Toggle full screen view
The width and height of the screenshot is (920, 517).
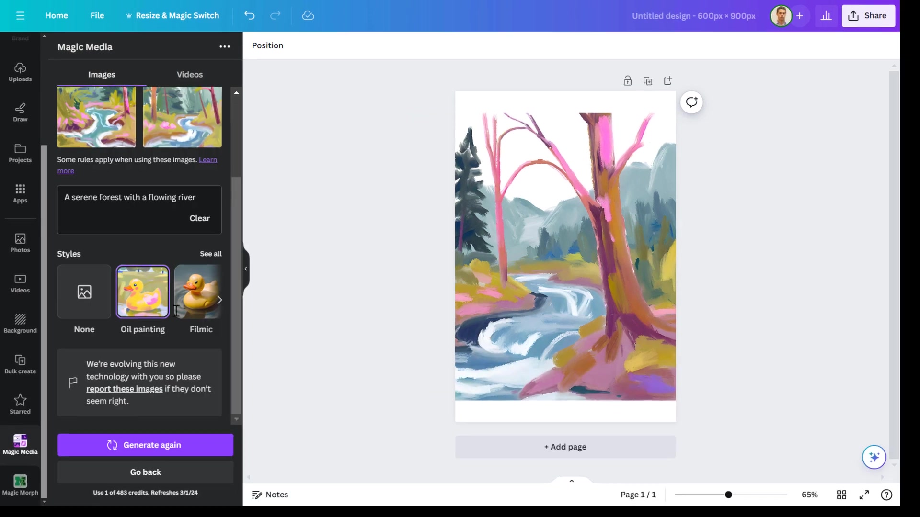point(864,495)
